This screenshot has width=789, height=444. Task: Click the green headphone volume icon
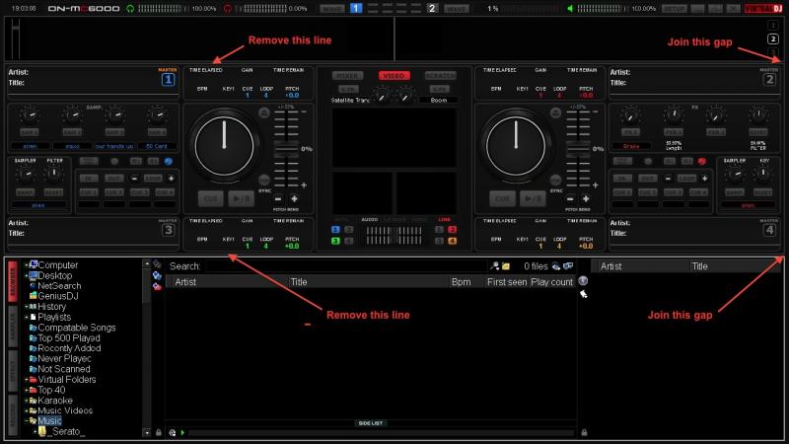click(130, 9)
